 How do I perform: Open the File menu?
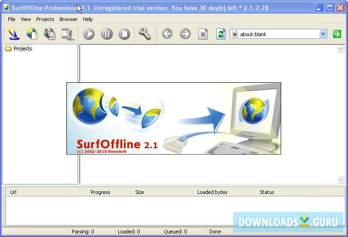(x=11, y=19)
